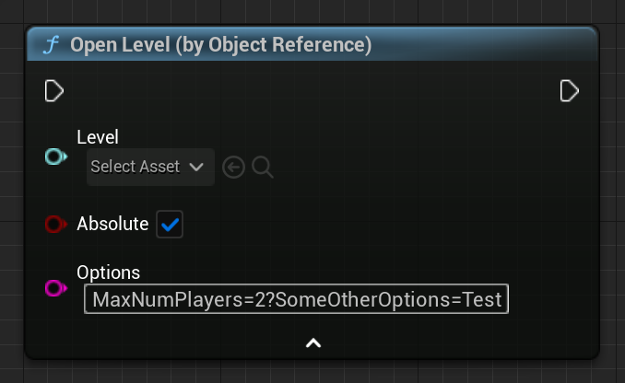This screenshot has height=383, width=625.
Task: Click the input execution pin on the node
Action: point(53,91)
